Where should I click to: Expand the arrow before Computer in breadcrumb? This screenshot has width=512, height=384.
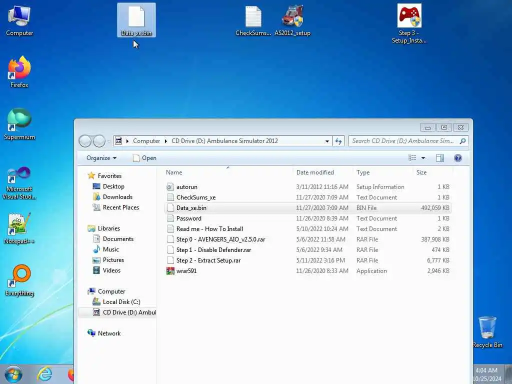[x=127, y=141]
